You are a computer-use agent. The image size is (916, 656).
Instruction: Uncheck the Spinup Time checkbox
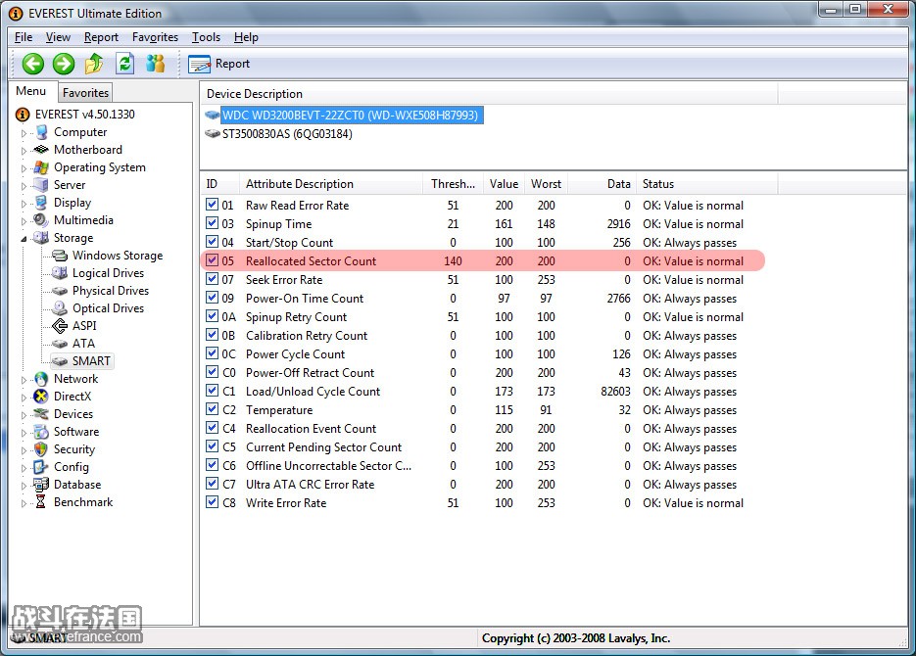tap(212, 223)
